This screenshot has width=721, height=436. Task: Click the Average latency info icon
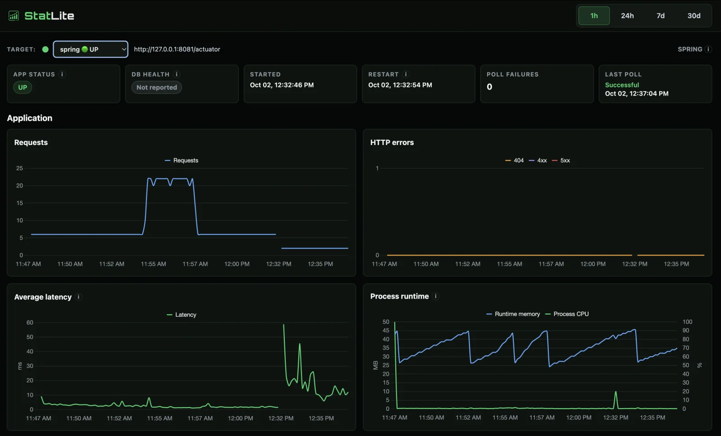pos(78,297)
